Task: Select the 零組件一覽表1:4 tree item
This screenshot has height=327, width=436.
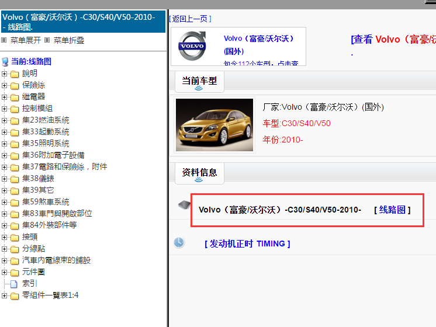Action: pyautogui.click(x=50, y=295)
